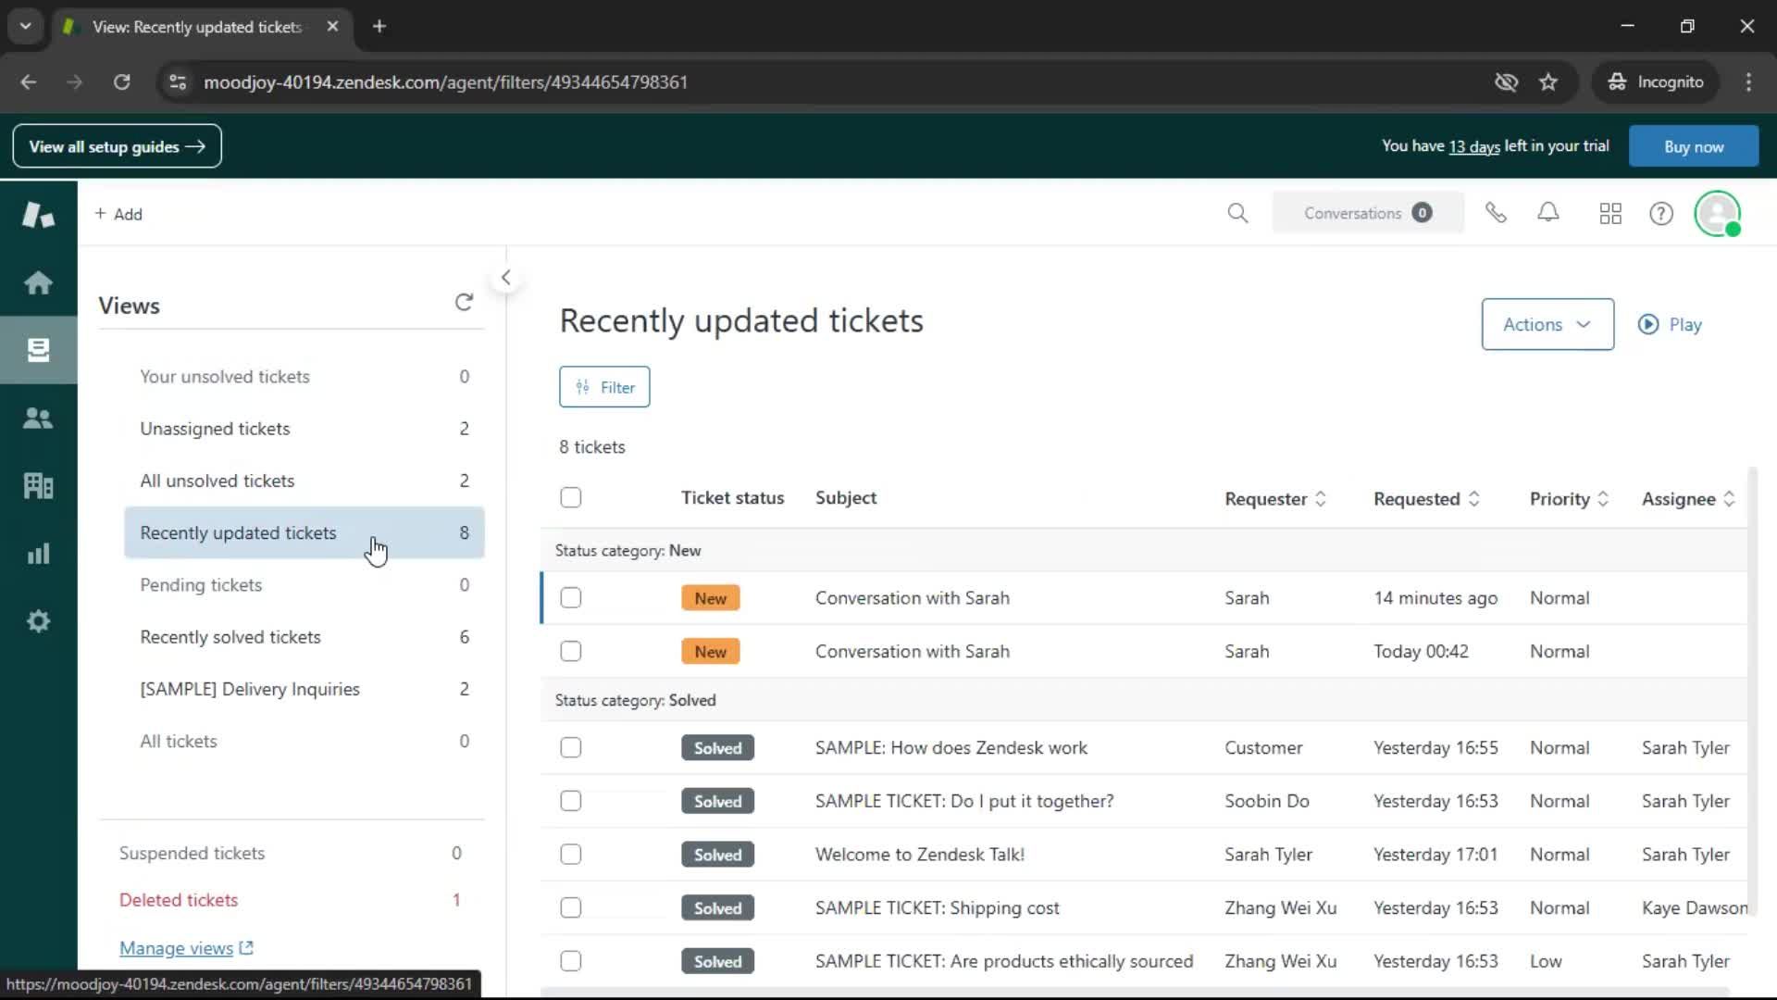The width and height of the screenshot is (1777, 1000).
Task: Refresh the Views list
Action: click(464, 302)
